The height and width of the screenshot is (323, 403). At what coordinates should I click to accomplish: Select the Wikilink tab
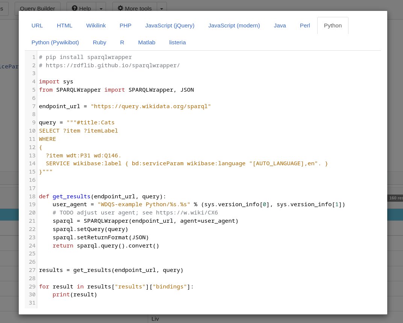point(96,26)
